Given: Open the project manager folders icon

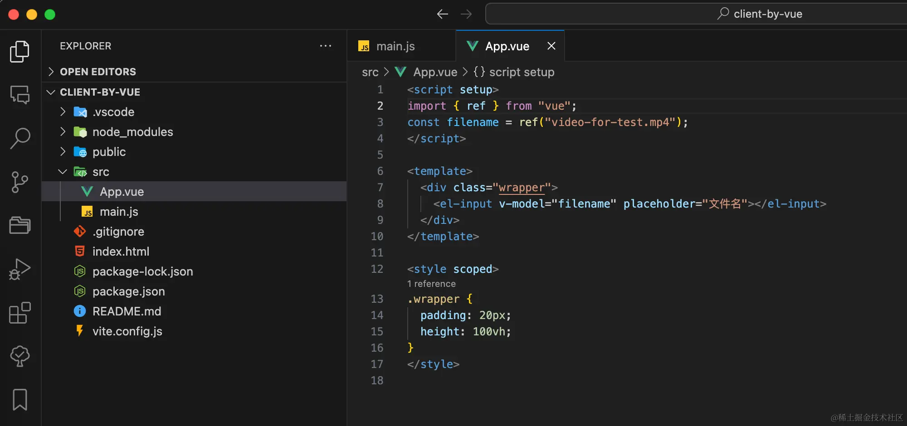Looking at the screenshot, I should pyautogui.click(x=20, y=225).
